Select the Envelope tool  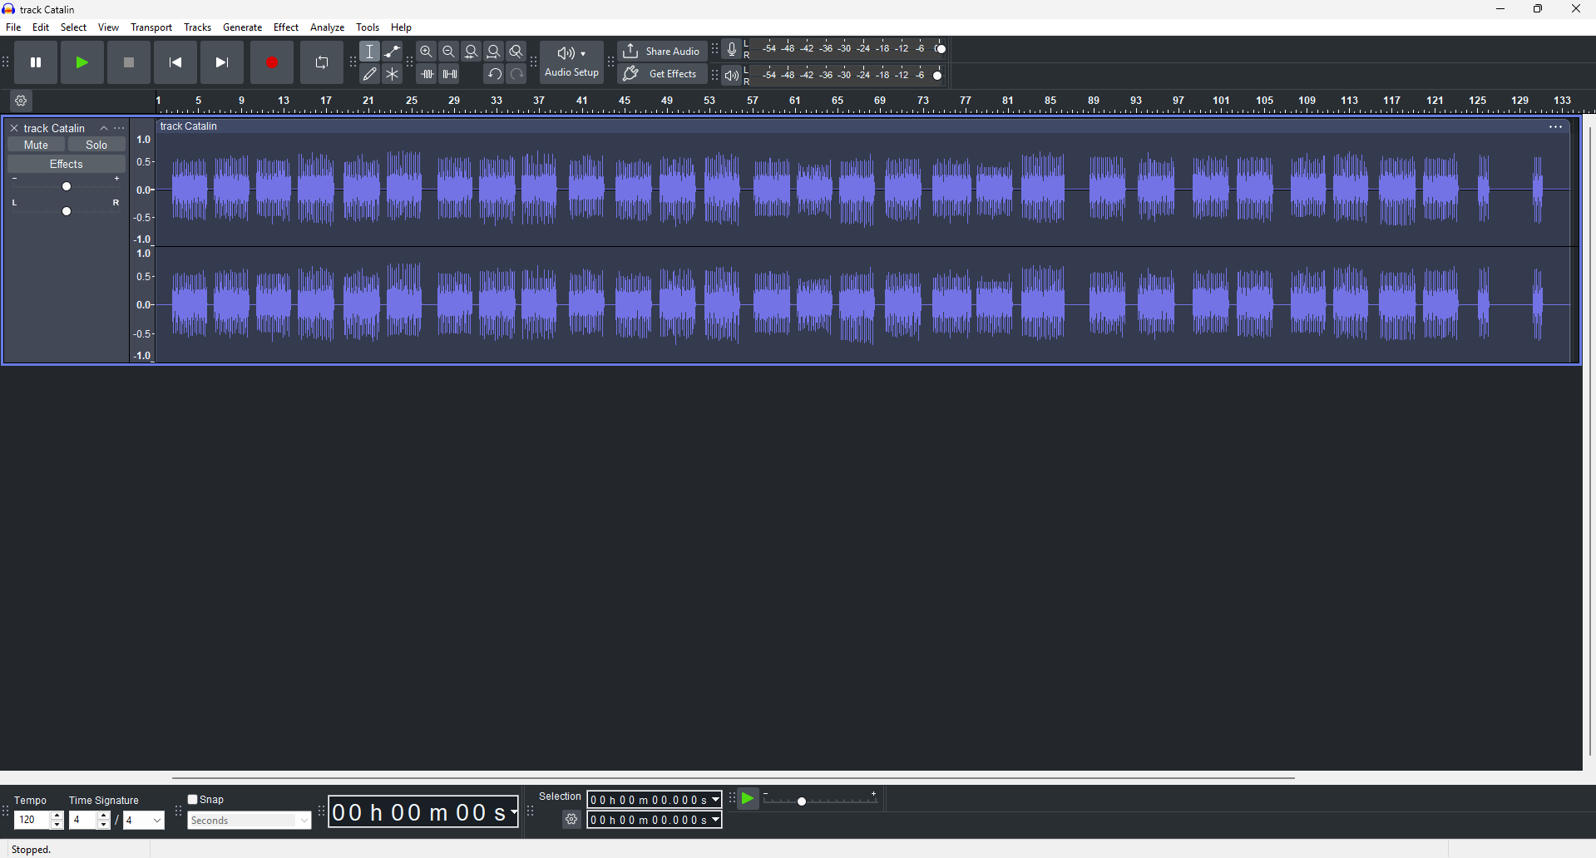393,52
